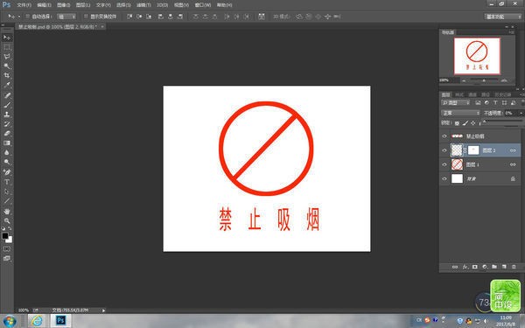Select the History Brush tool

[x=7, y=124]
